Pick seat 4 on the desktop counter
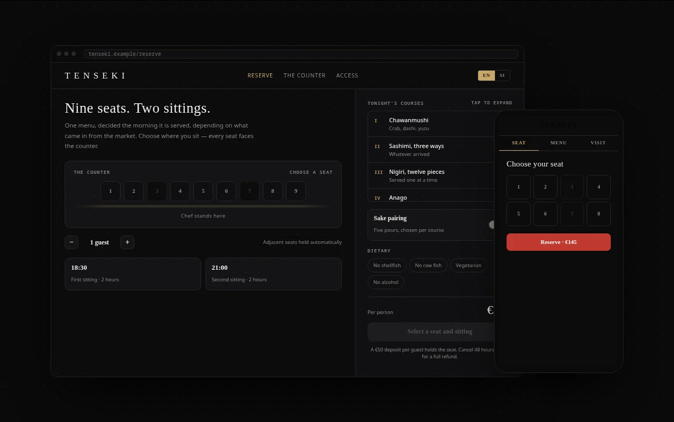 [x=180, y=191]
